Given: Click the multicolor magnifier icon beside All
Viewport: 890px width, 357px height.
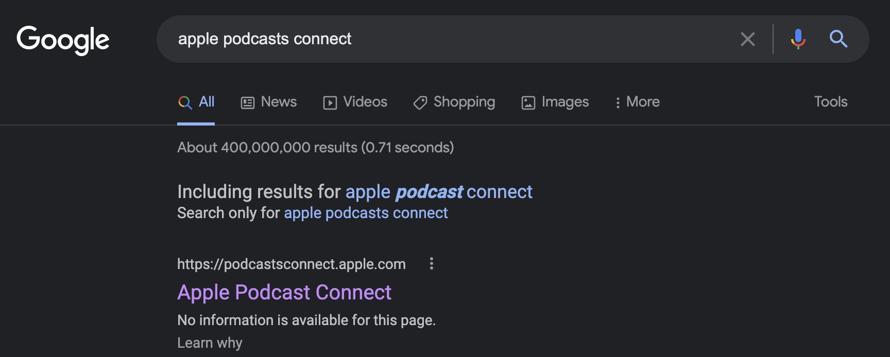Looking at the screenshot, I should tap(185, 102).
